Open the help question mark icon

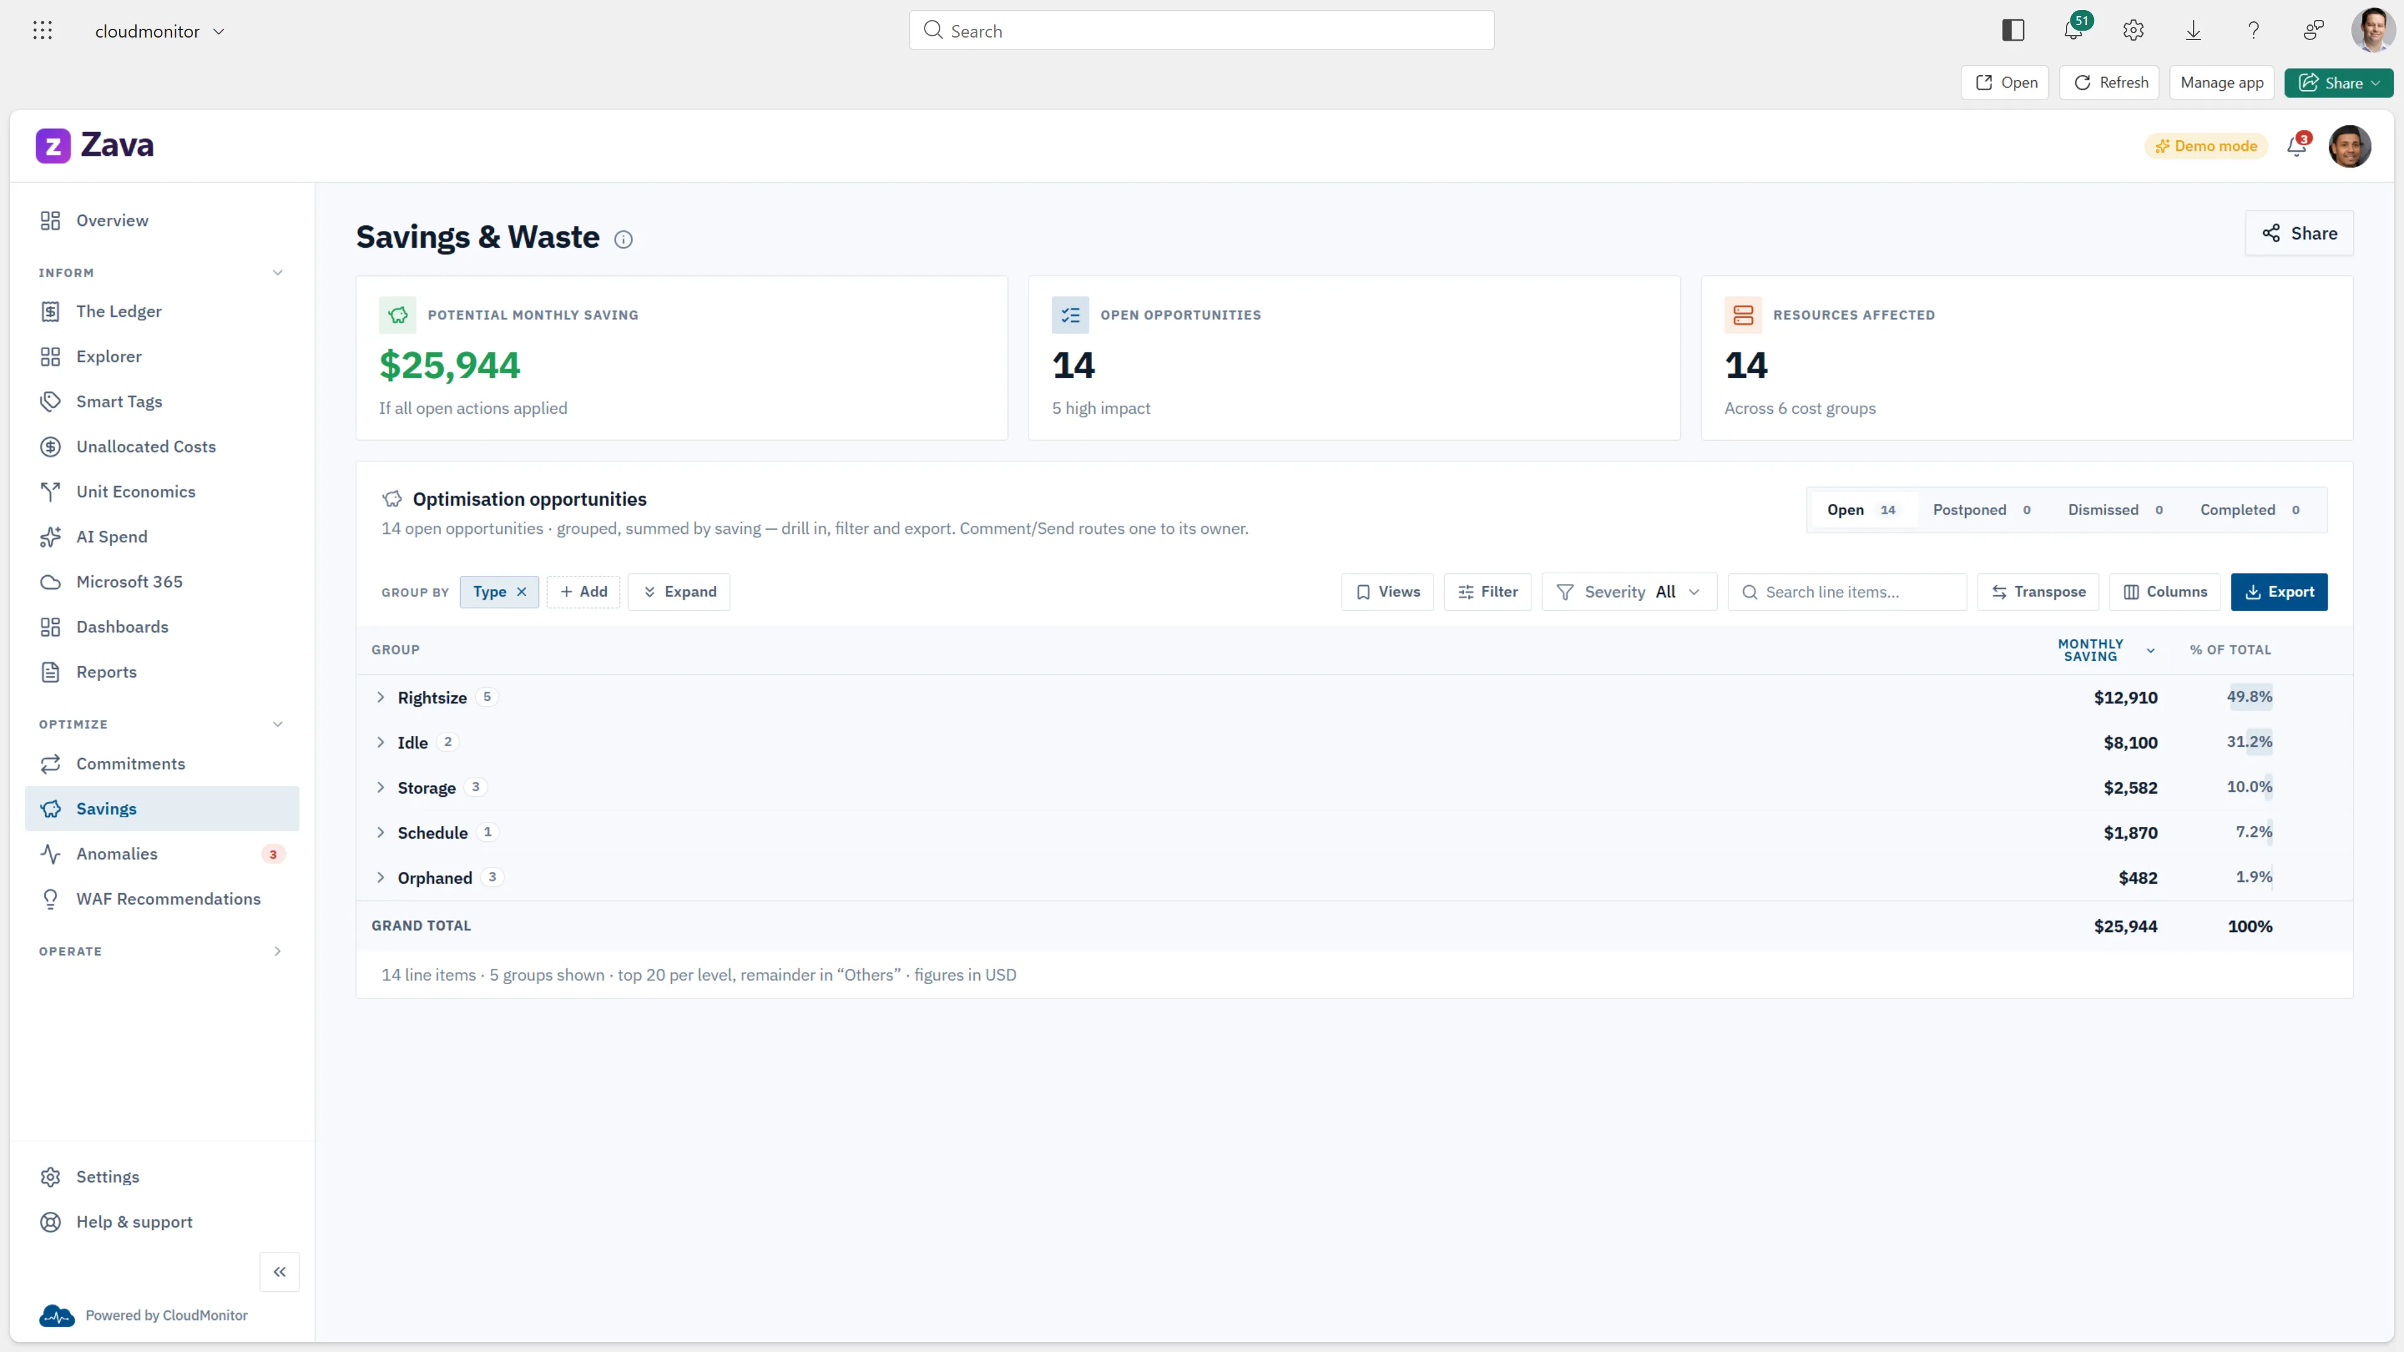click(x=2253, y=31)
